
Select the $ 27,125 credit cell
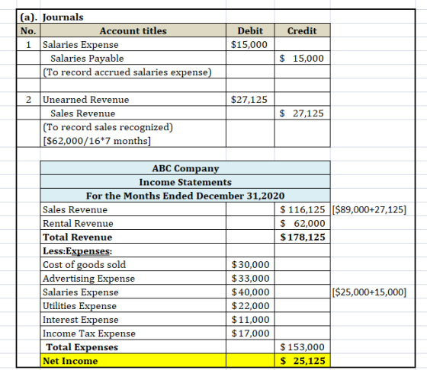point(302,113)
